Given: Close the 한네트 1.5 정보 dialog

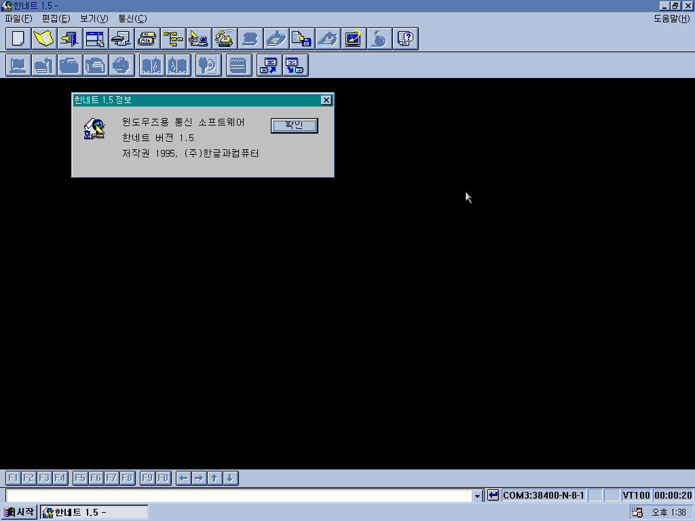Looking at the screenshot, I should 326,100.
